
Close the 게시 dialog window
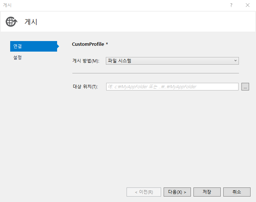coord(248,5)
